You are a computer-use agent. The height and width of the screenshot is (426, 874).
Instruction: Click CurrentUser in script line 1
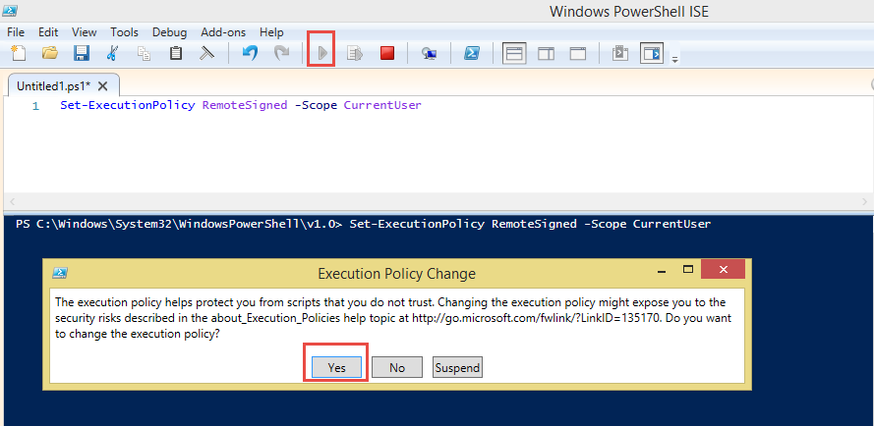click(x=382, y=105)
